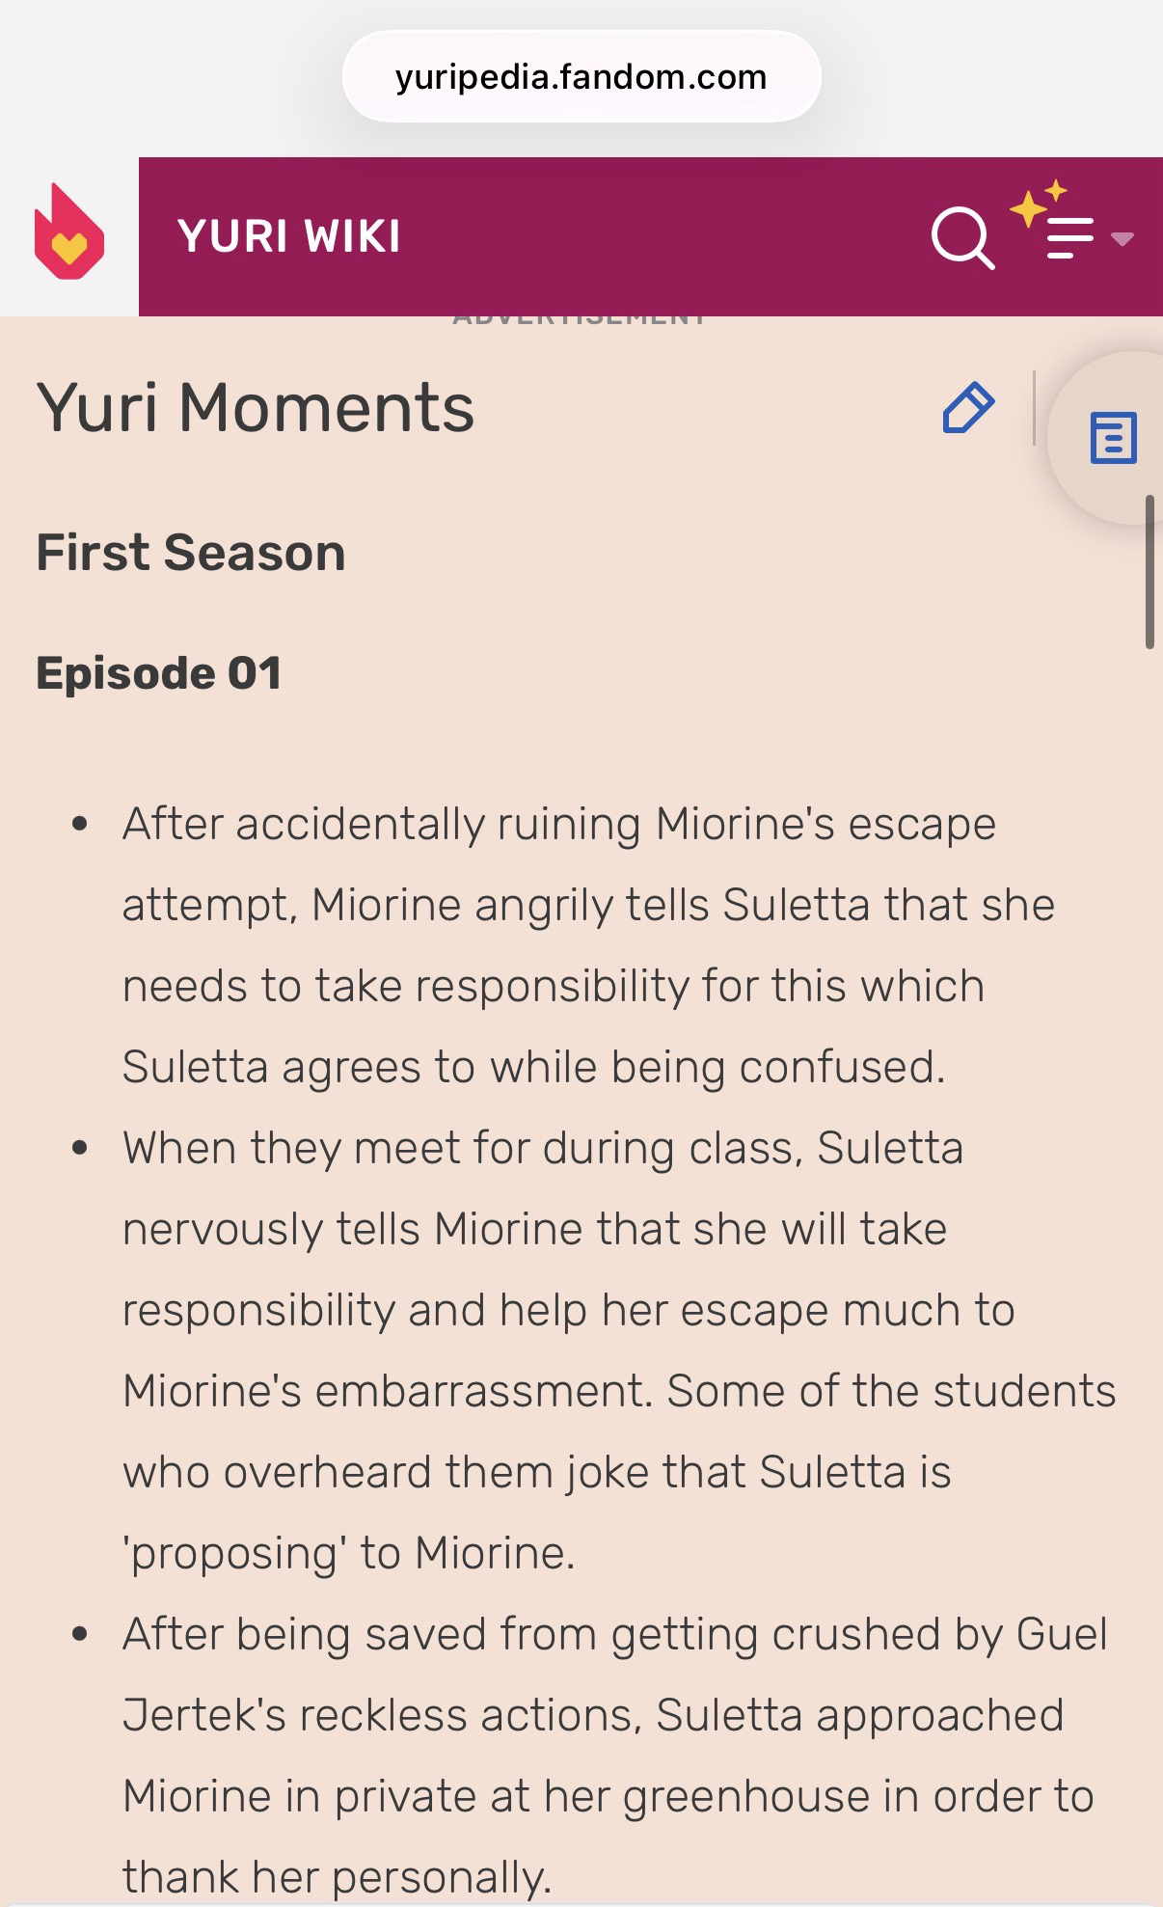Go to the YURI WIKI home title
Viewport: 1163px width, 1907px height.
tap(288, 236)
